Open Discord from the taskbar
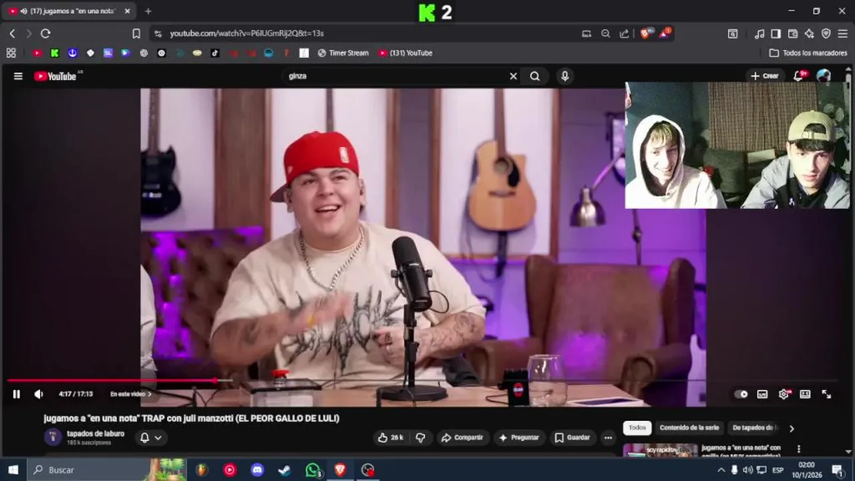This screenshot has height=481, width=855. [257, 470]
